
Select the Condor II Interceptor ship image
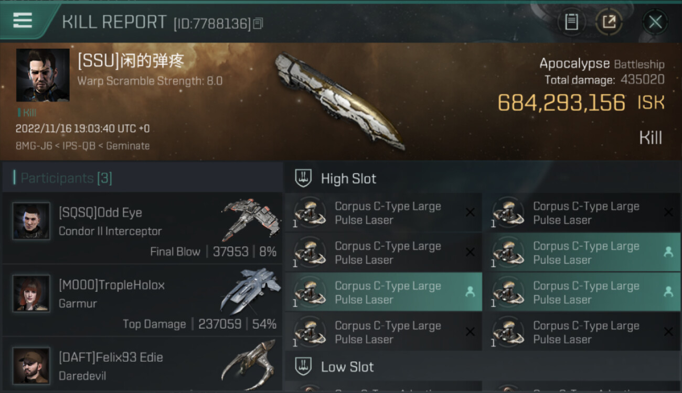point(251,219)
